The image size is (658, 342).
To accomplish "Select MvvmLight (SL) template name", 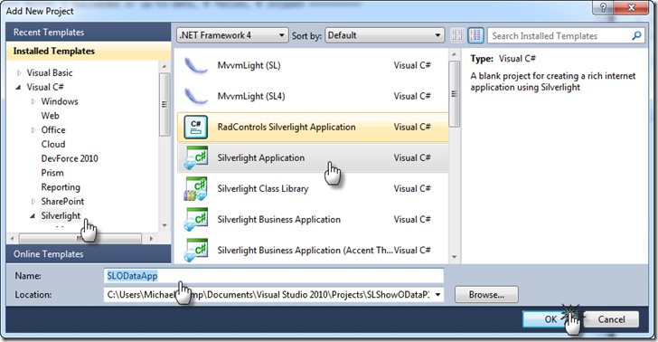I will [249, 65].
